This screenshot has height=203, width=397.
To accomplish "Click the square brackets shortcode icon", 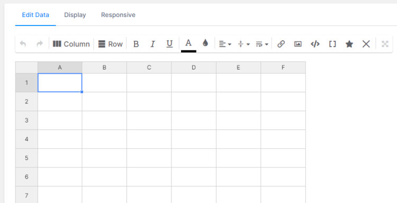I will [332, 44].
